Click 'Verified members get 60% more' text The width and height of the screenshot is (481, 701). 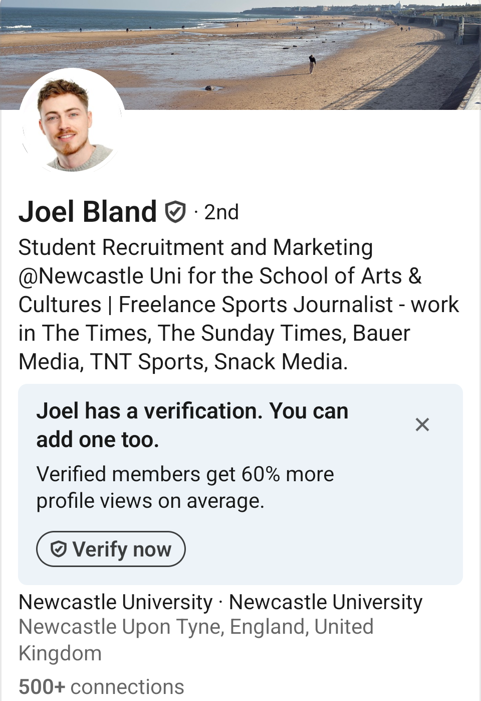pos(185,474)
